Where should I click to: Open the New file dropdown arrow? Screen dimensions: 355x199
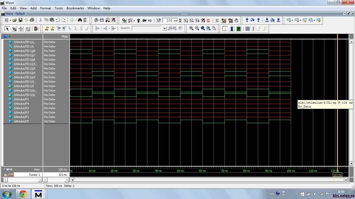[10, 20]
